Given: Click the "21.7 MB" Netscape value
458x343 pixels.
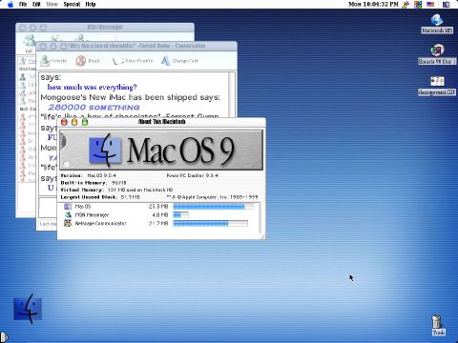Looking at the screenshot, I should (x=158, y=223).
